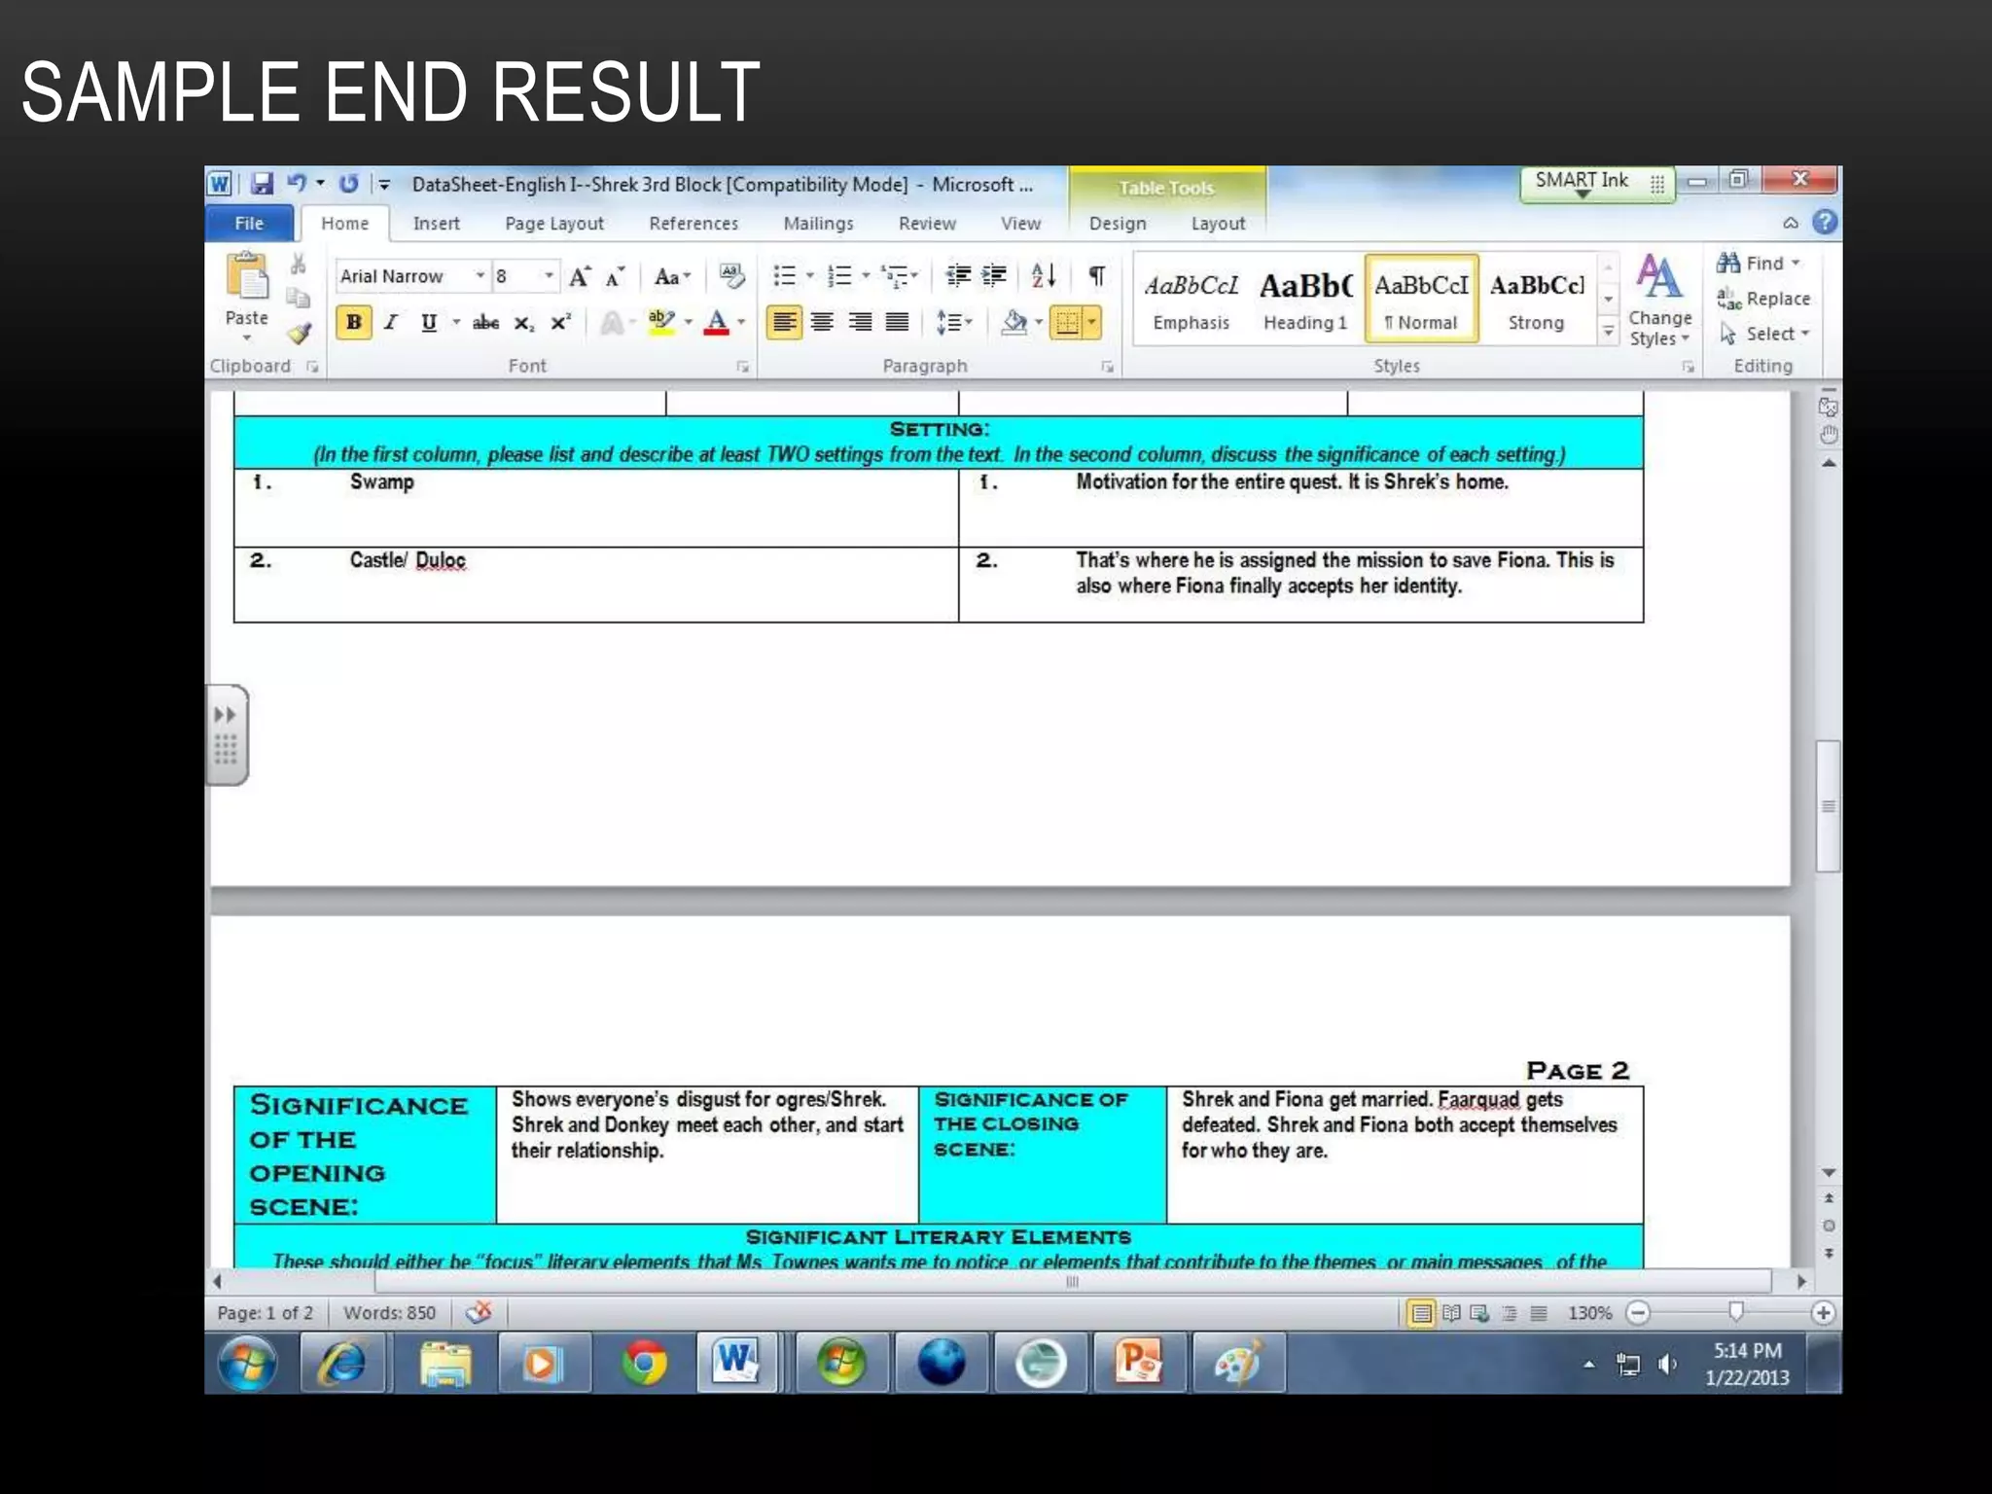Click the Sort A-Z icon
1992x1494 pixels.
1043,276
